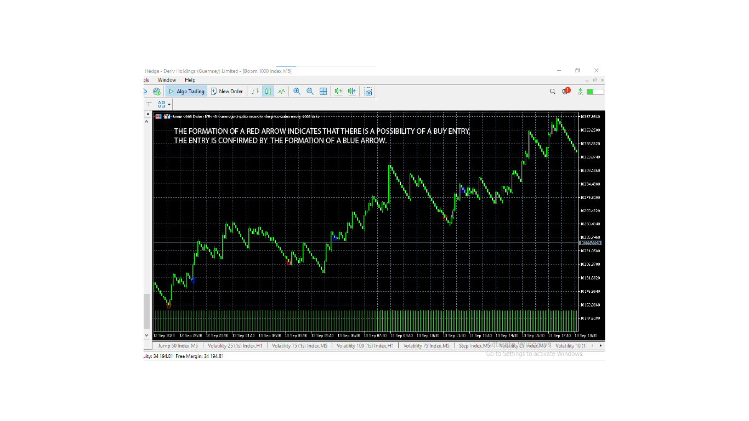This screenshot has height=421, width=749.
Task: Insert a text label using the T tool
Action: [x=148, y=104]
